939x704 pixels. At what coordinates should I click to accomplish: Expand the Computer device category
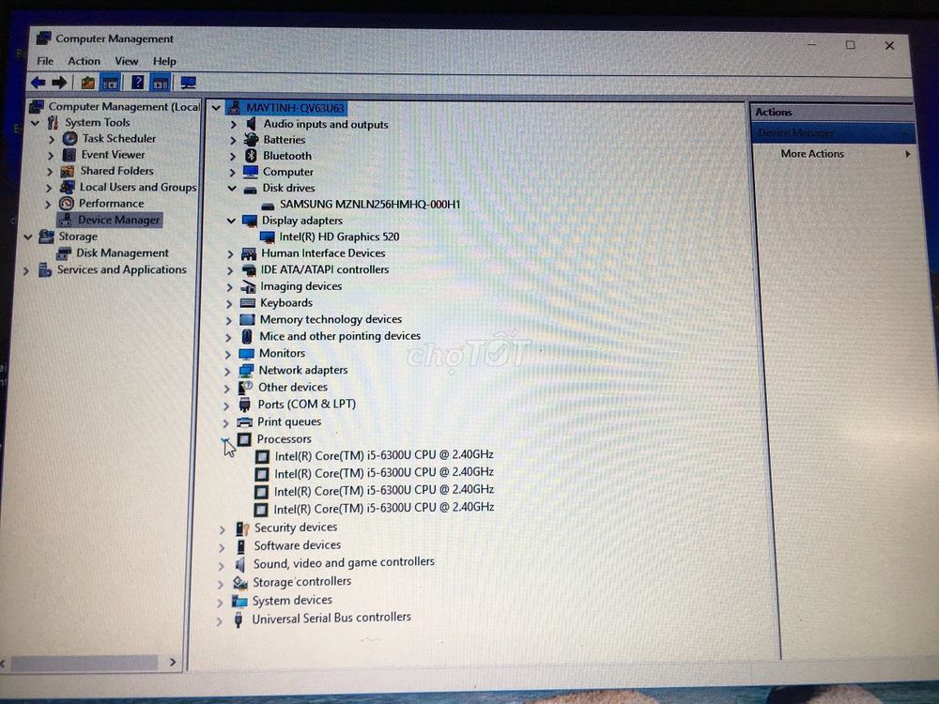click(x=232, y=173)
